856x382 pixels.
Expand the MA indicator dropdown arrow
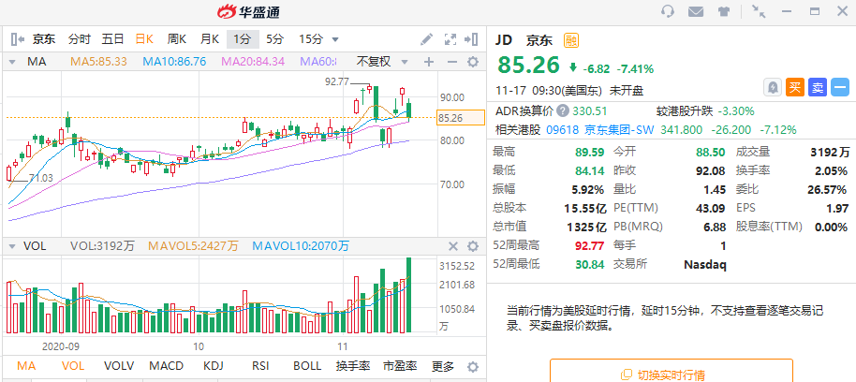click(12, 62)
